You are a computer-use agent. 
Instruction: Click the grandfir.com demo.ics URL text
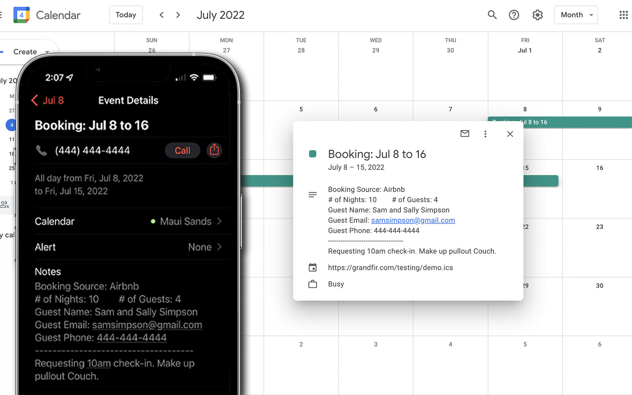[390, 267]
